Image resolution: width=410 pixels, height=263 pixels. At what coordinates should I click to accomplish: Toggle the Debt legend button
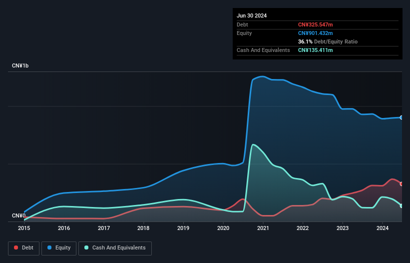pyautogui.click(x=24, y=248)
